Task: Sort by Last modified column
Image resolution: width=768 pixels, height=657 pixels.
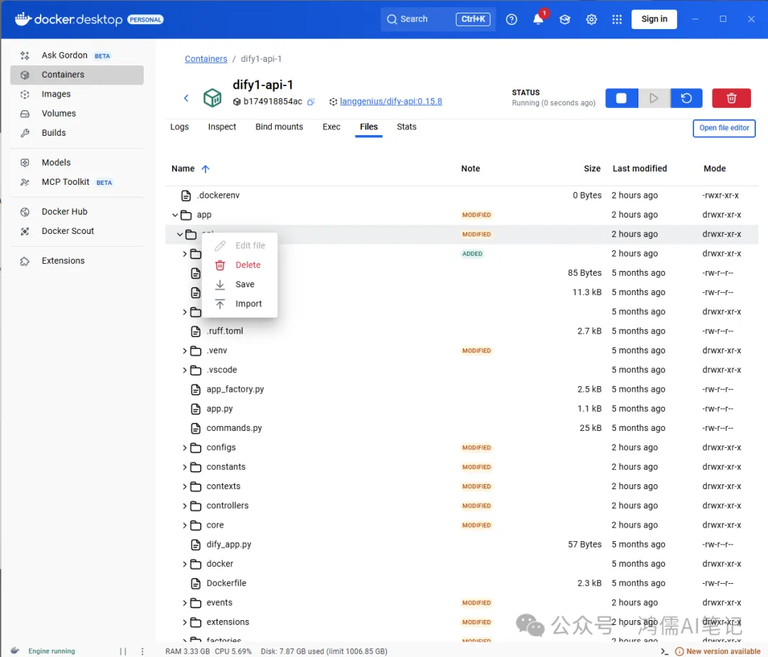Action: click(639, 169)
